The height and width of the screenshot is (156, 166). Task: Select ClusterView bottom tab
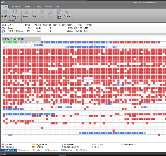(x=9, y=150)
